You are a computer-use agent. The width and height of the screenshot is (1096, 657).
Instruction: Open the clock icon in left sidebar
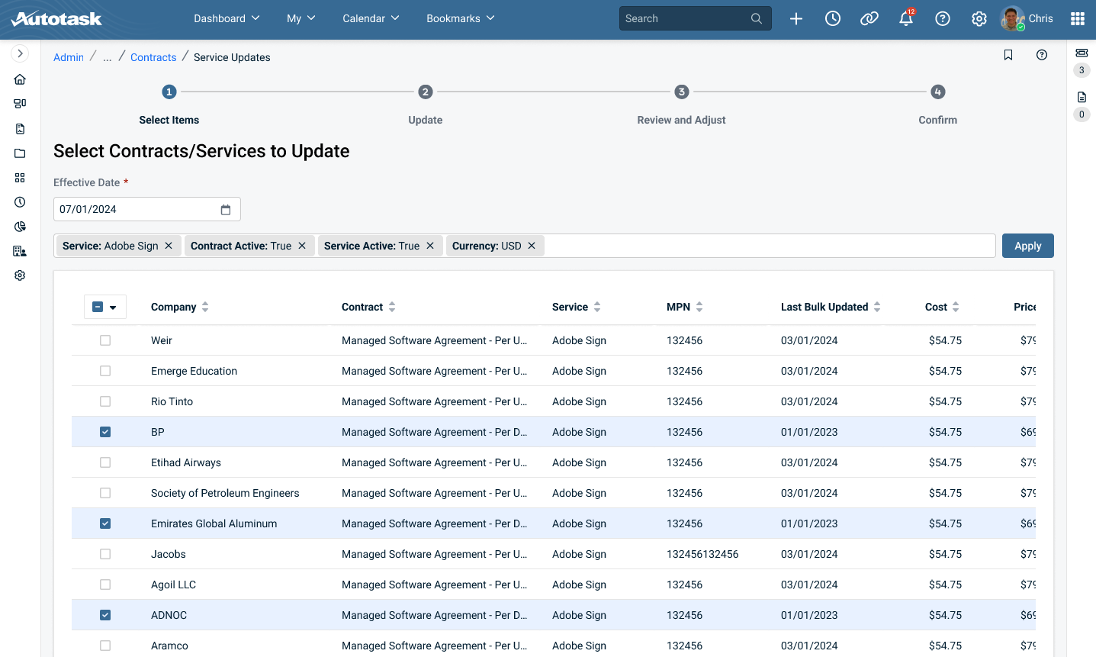pyautogui.click(x=20, y=202)
